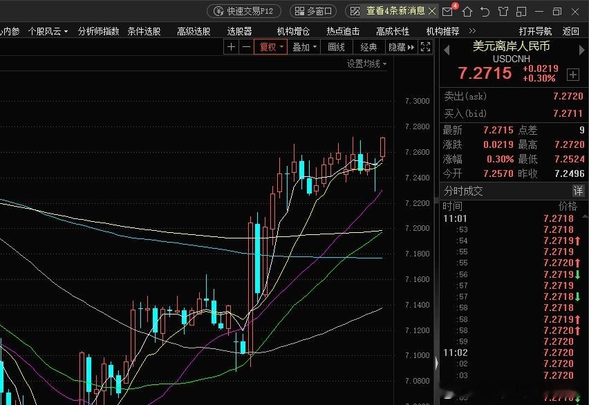Open the 热点追击 menu item
589x405 pixels.
(x=343, y=31)
